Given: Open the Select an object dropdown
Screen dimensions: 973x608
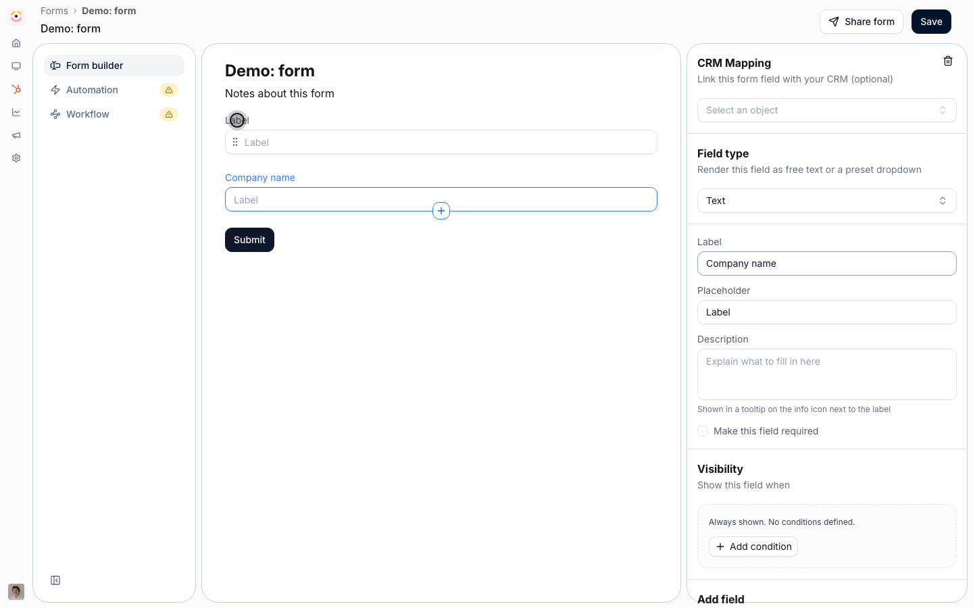Looking at the screenshot, I should pyautogui.click(x=827, y=110).
